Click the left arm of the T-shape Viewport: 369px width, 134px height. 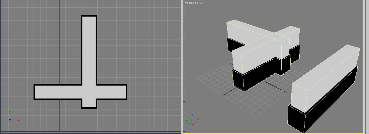(x=56, y=92)
